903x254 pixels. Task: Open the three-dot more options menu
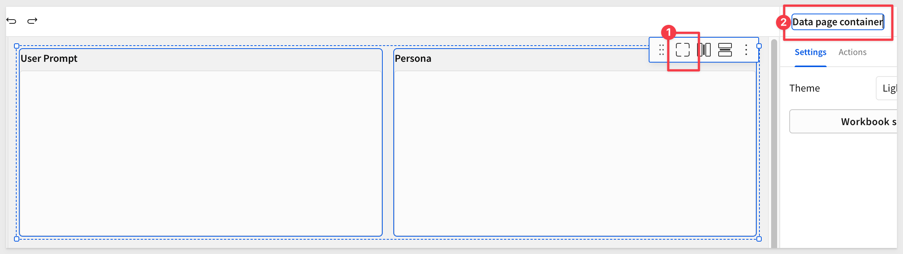746,50
